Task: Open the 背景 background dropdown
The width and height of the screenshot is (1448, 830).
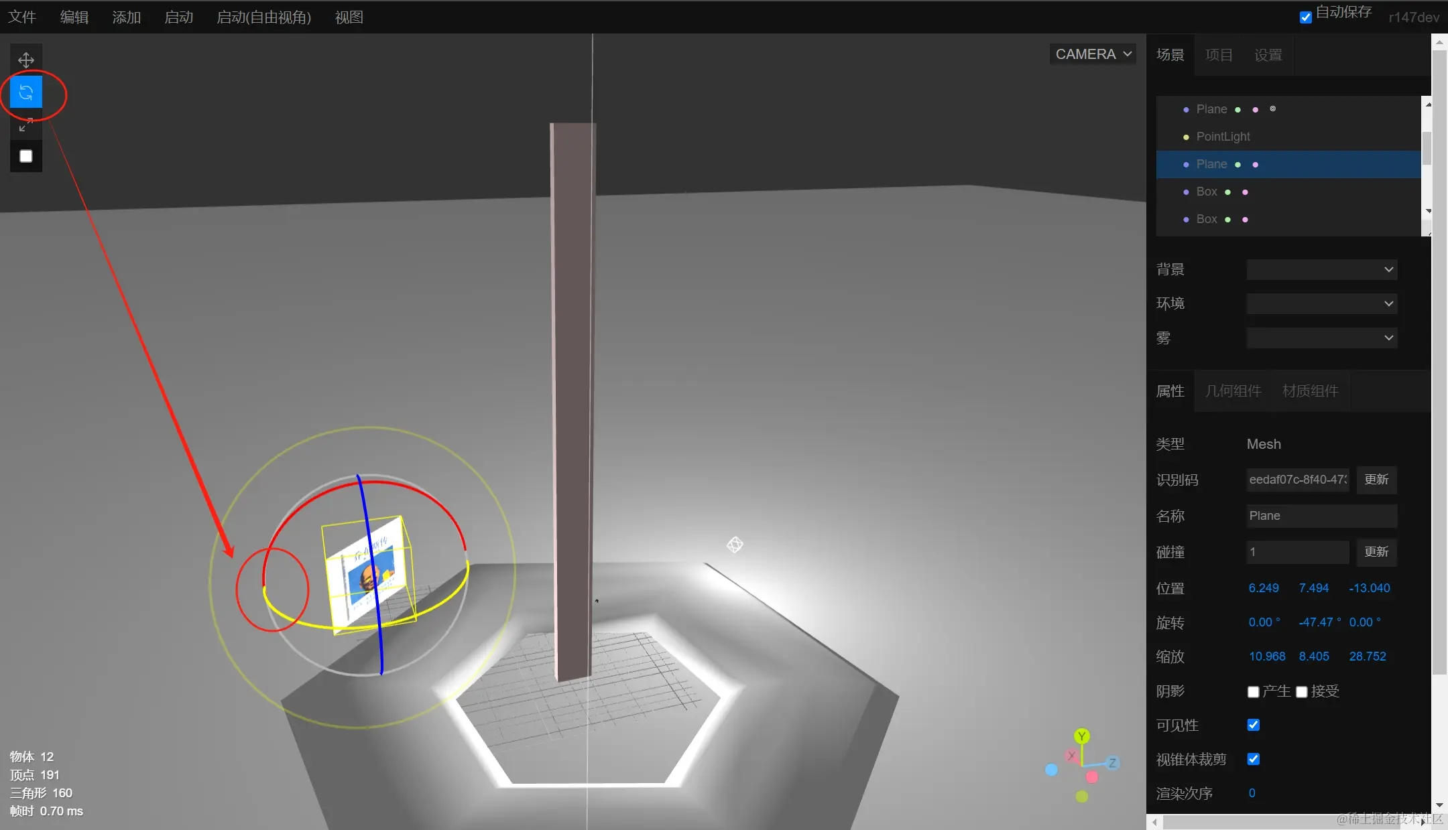Action: 1321,269
